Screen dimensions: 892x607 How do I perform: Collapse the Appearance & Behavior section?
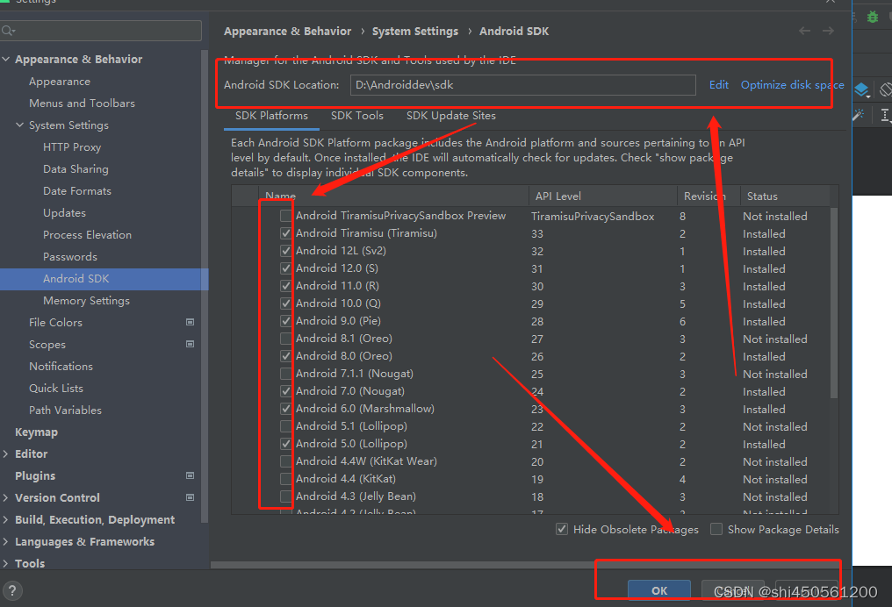point(7,59)
